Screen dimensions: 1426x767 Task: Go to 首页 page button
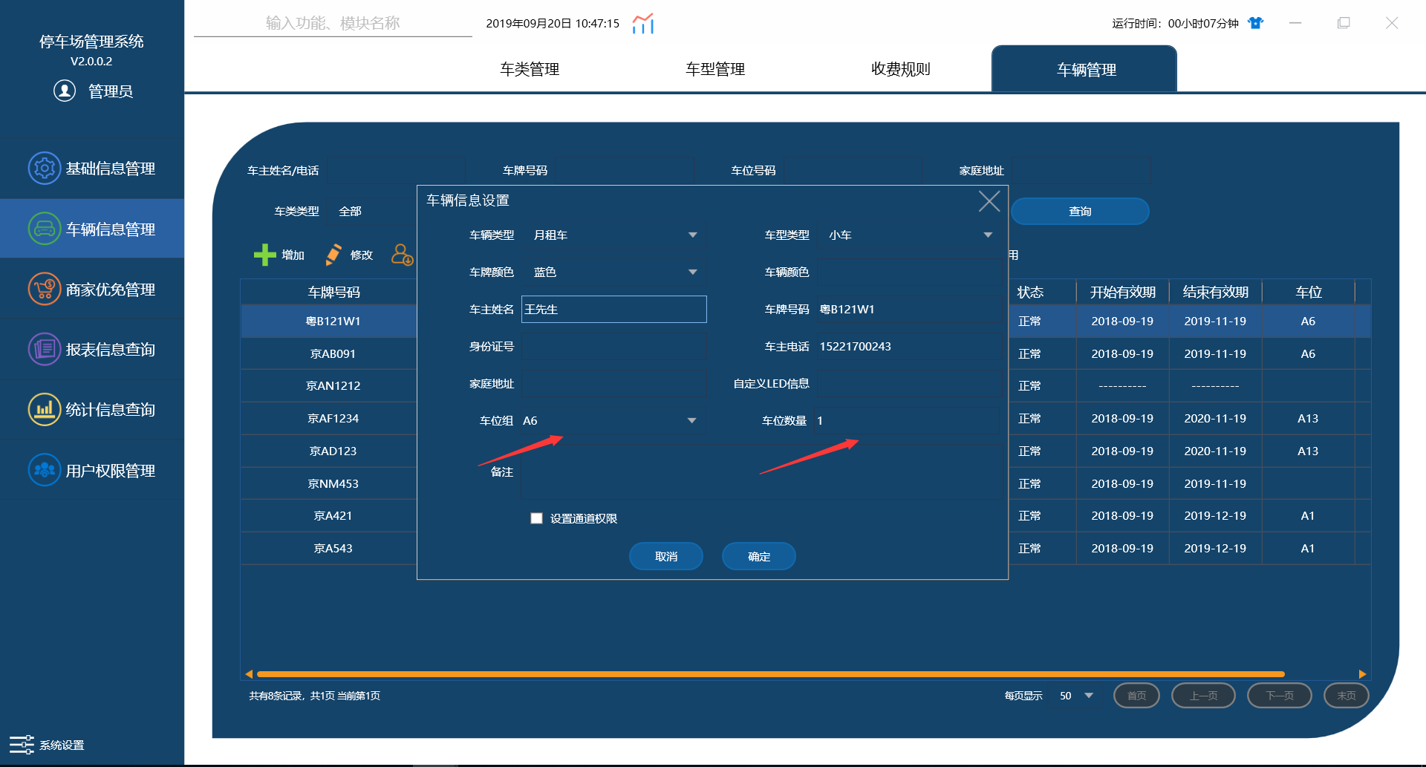click(1136, 696)
